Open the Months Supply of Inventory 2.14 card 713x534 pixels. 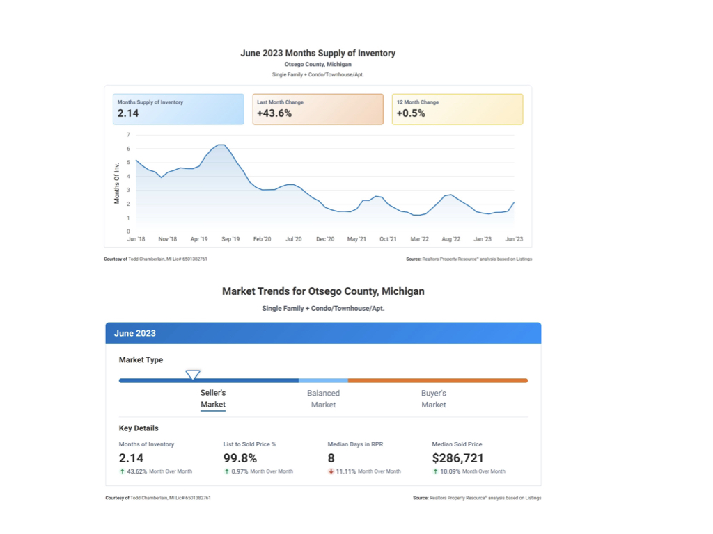tap(178, 109)
